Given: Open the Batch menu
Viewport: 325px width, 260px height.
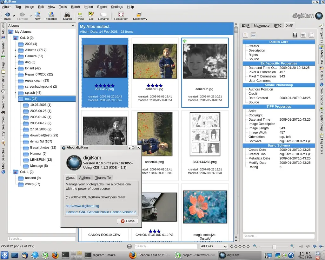Looking at the screenshot, I should coord(75,7).
